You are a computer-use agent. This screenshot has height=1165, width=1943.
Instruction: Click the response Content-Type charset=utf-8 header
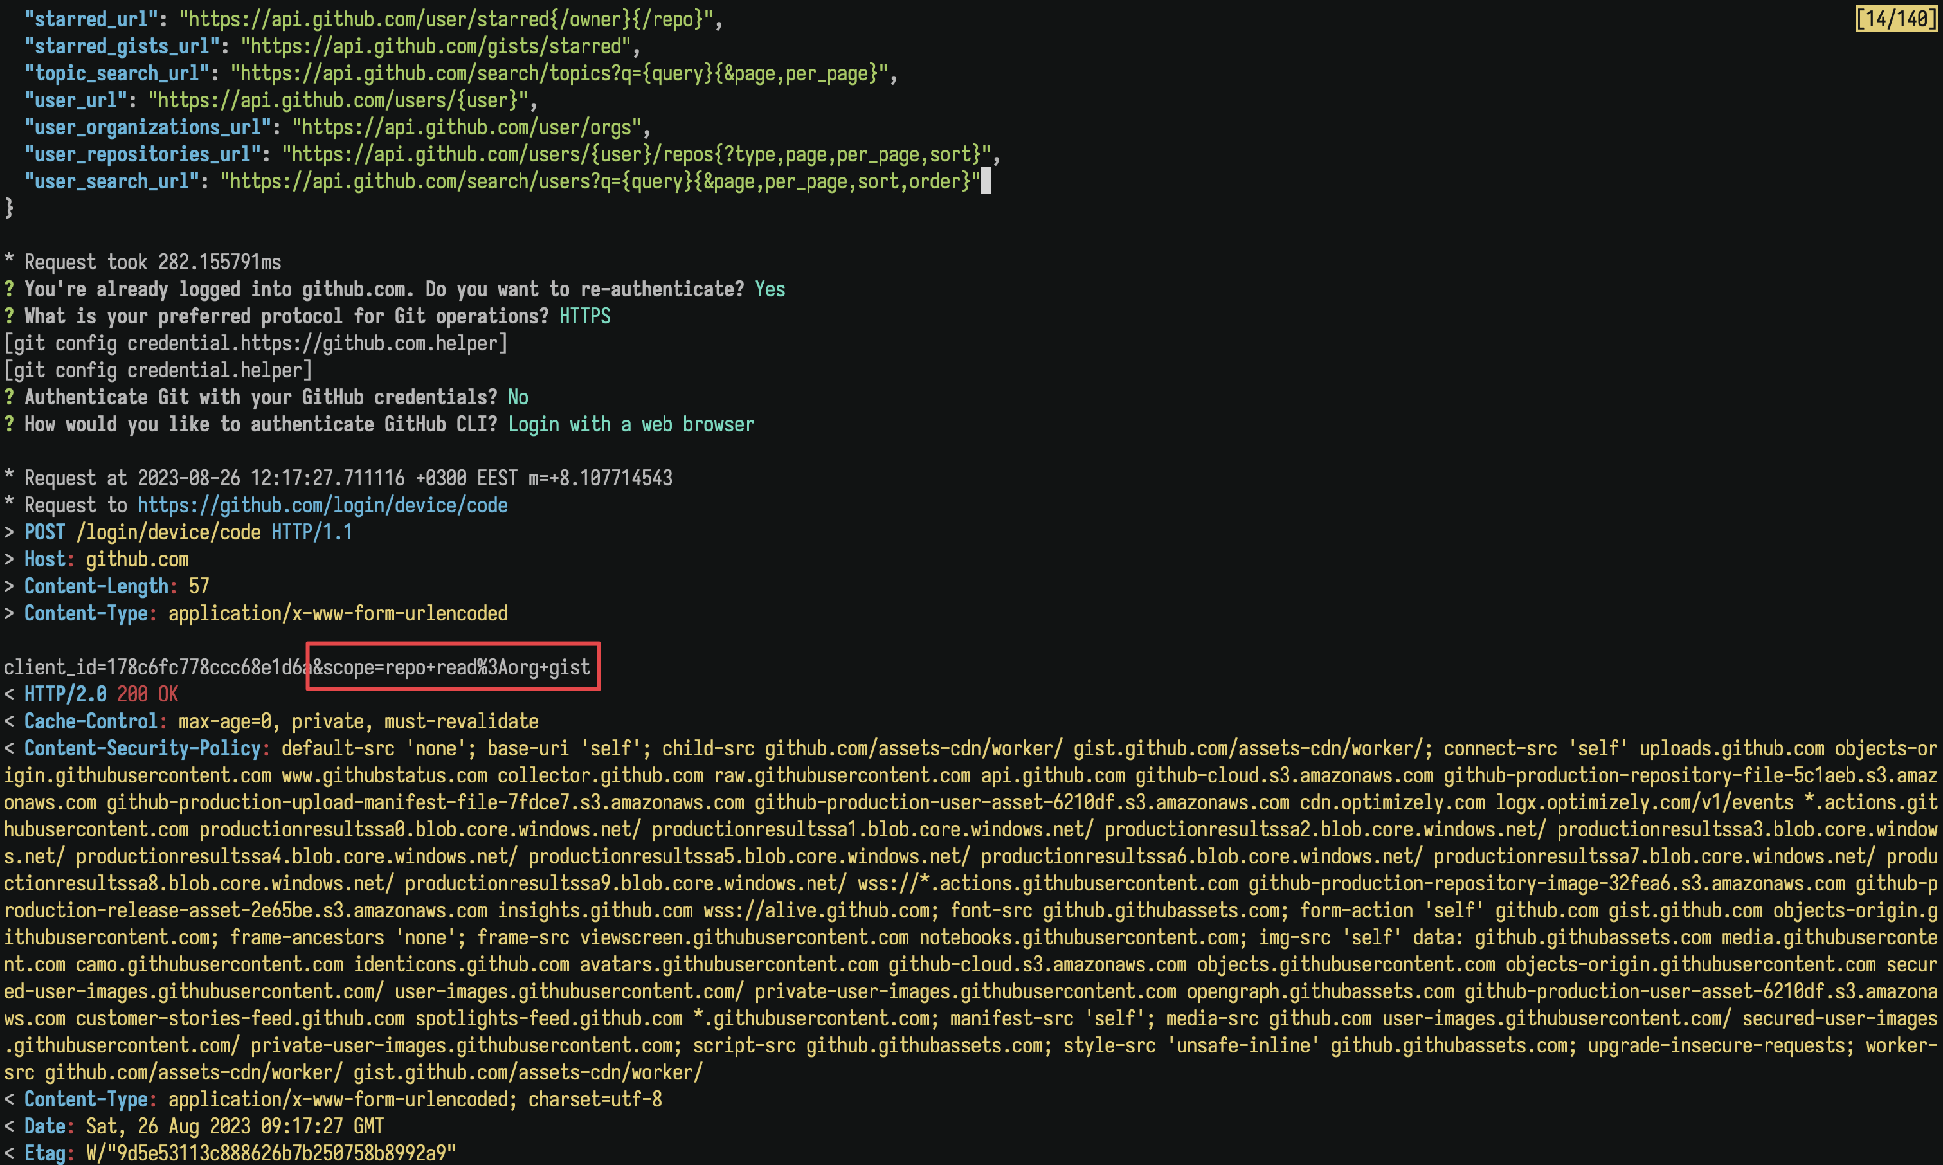pyautogui.click(x=333, y=1099)
